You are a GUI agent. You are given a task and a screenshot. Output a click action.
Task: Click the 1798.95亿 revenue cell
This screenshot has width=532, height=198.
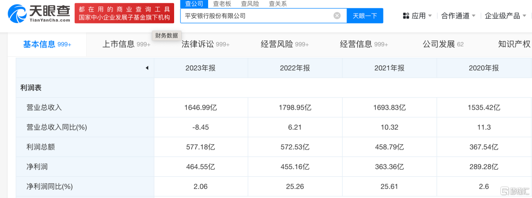click(295, 108)
